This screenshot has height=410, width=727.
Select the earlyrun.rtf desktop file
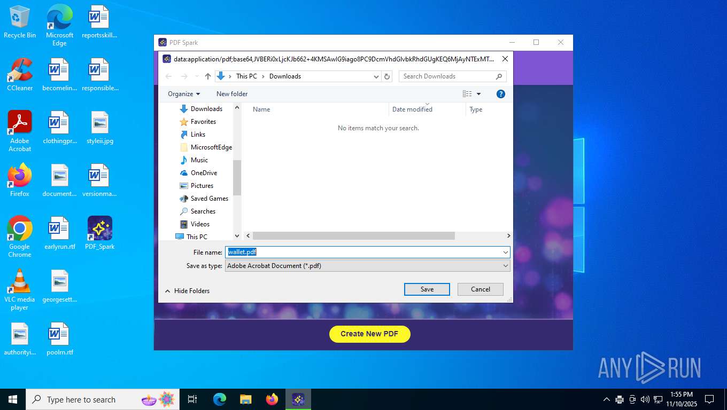coord(59,233)
